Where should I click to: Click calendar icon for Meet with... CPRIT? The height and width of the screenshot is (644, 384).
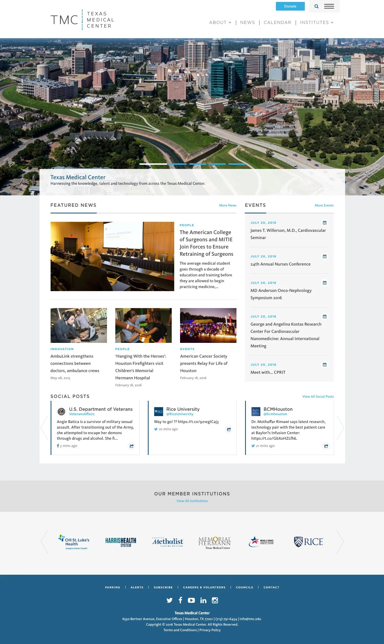325,365
